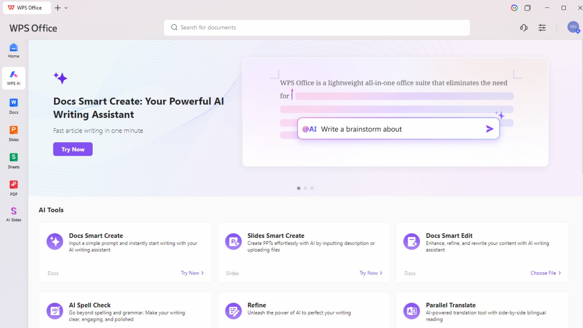Switch to the third carousel dot
The height and width of the screenshot is (328, 583).
coord(312,188)
